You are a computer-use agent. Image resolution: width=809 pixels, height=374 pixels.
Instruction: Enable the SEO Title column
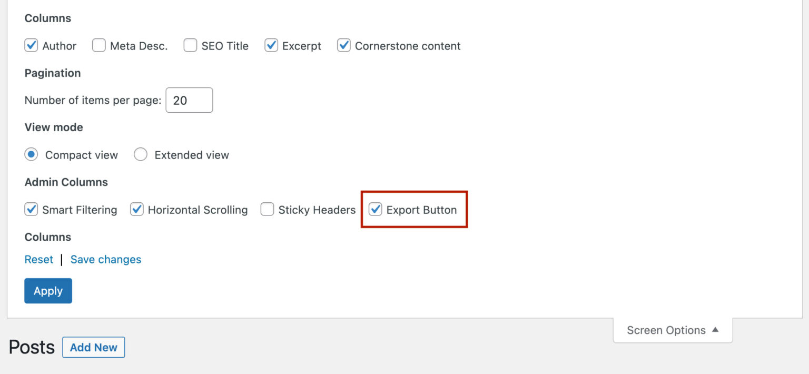(190, 46)
